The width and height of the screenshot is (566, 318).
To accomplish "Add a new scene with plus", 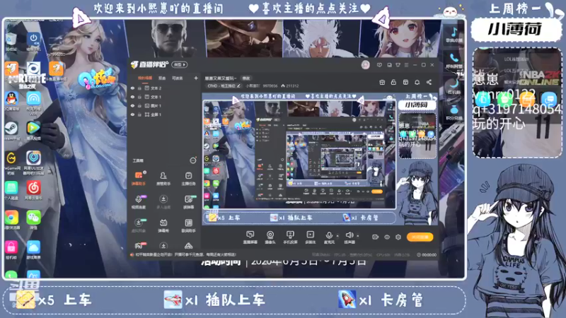I will [x=196, y=78].
